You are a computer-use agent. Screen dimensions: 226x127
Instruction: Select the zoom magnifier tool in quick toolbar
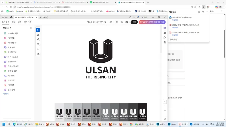(38, 35)
